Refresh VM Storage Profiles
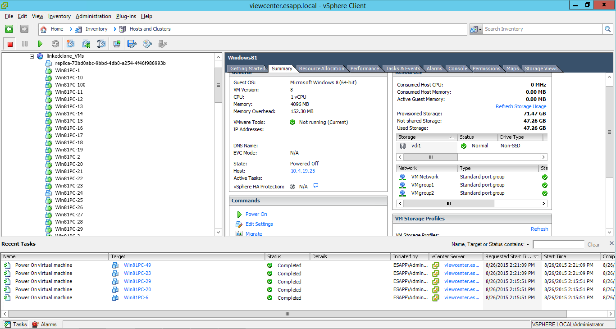This screenshot has height=329, width=616. pyautogui.click(x=539, y=229)
